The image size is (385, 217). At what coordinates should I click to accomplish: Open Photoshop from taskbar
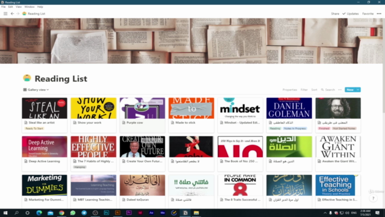tap(106, 213)
